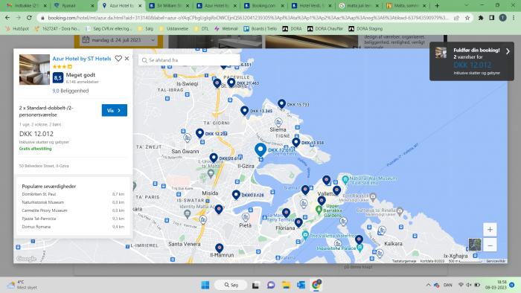Bookmark this page with the star icon
The width and height of the screenshot is (521, 293).
coord(467,18)
